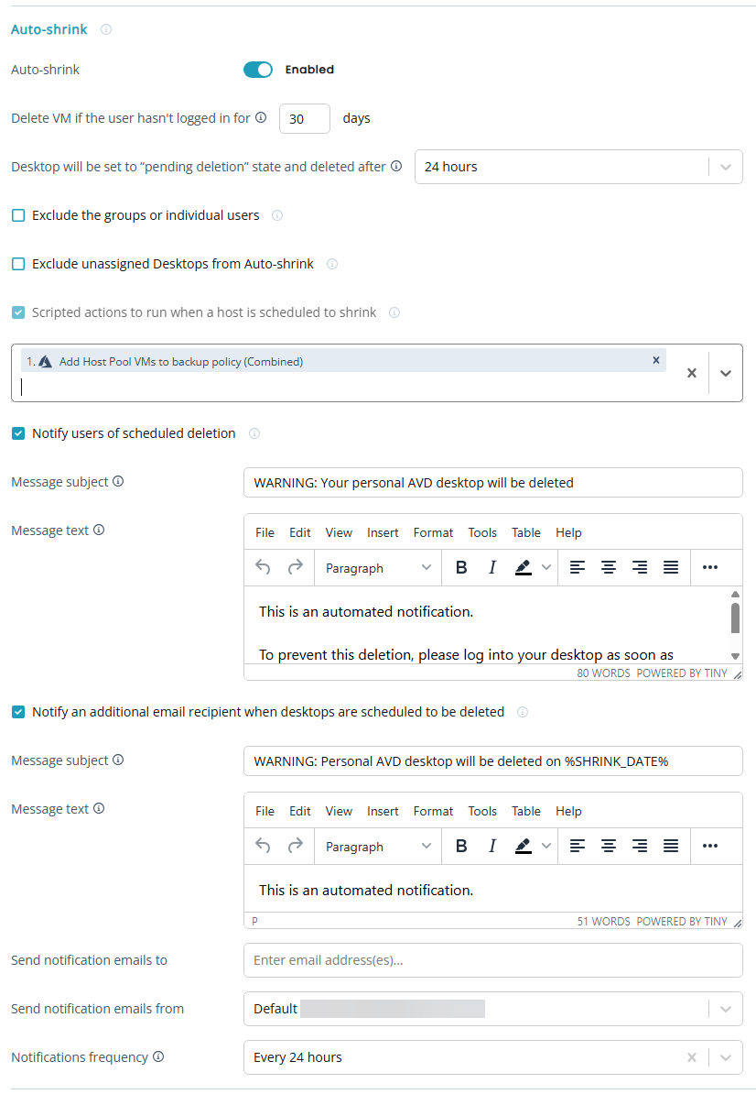
Task: Check Exclude unassigned Desktops from Auto-shrink
Action: (x=18, y=265)
